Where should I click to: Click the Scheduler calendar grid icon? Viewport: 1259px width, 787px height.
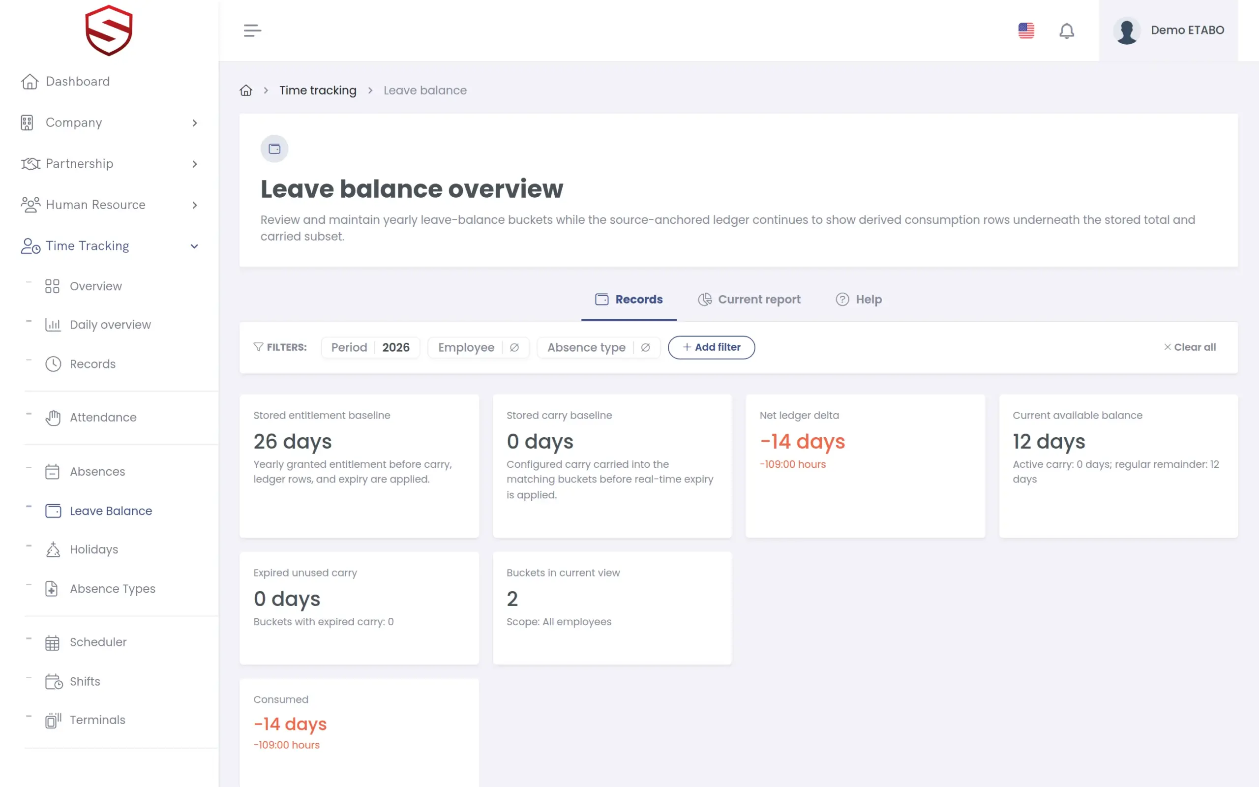click(53, 643)
